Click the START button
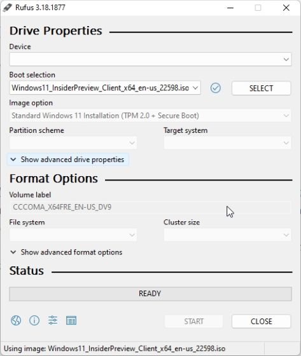The image size is (301, 356). [193, 321]
